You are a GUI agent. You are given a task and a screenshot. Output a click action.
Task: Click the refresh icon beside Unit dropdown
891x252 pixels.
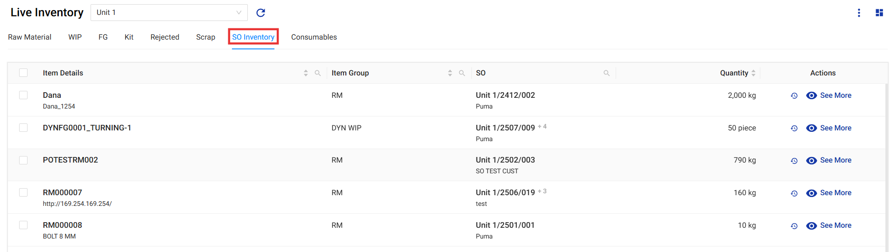coord(260,13)
